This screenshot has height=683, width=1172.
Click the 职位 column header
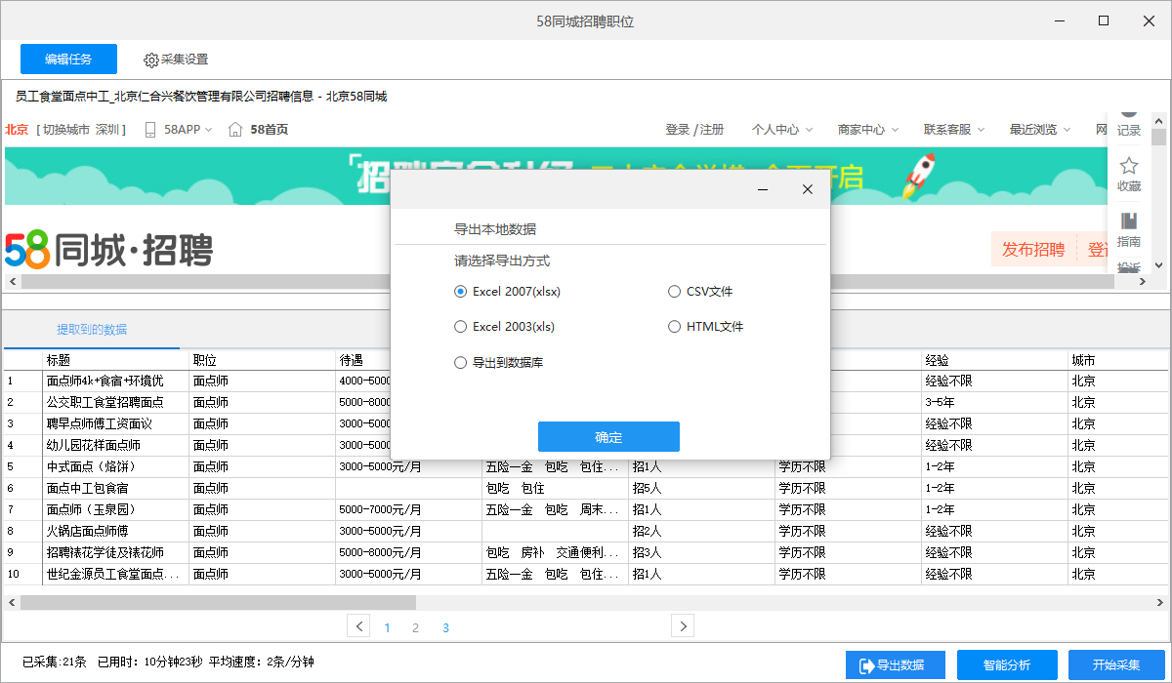point(263,360)
